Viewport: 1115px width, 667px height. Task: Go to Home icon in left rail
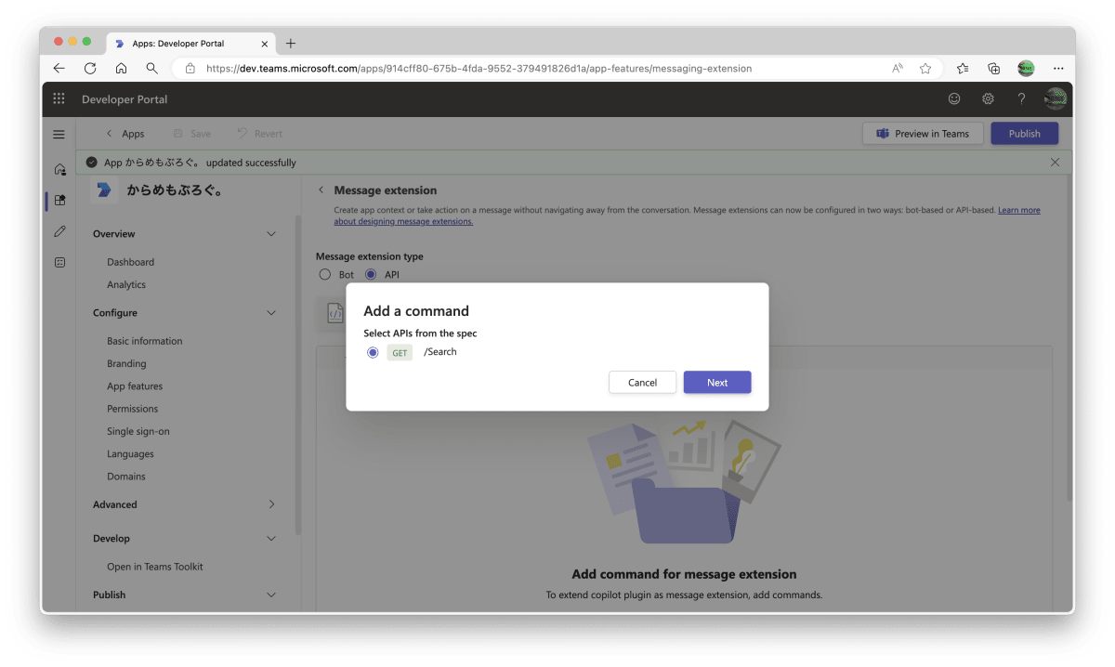tap(59, 169)
